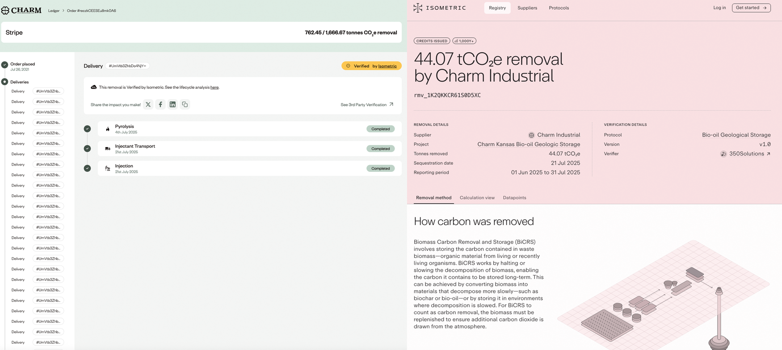Share the delivery on Facebook
This screenshot has height=350, width=782.
coord(160,104)
